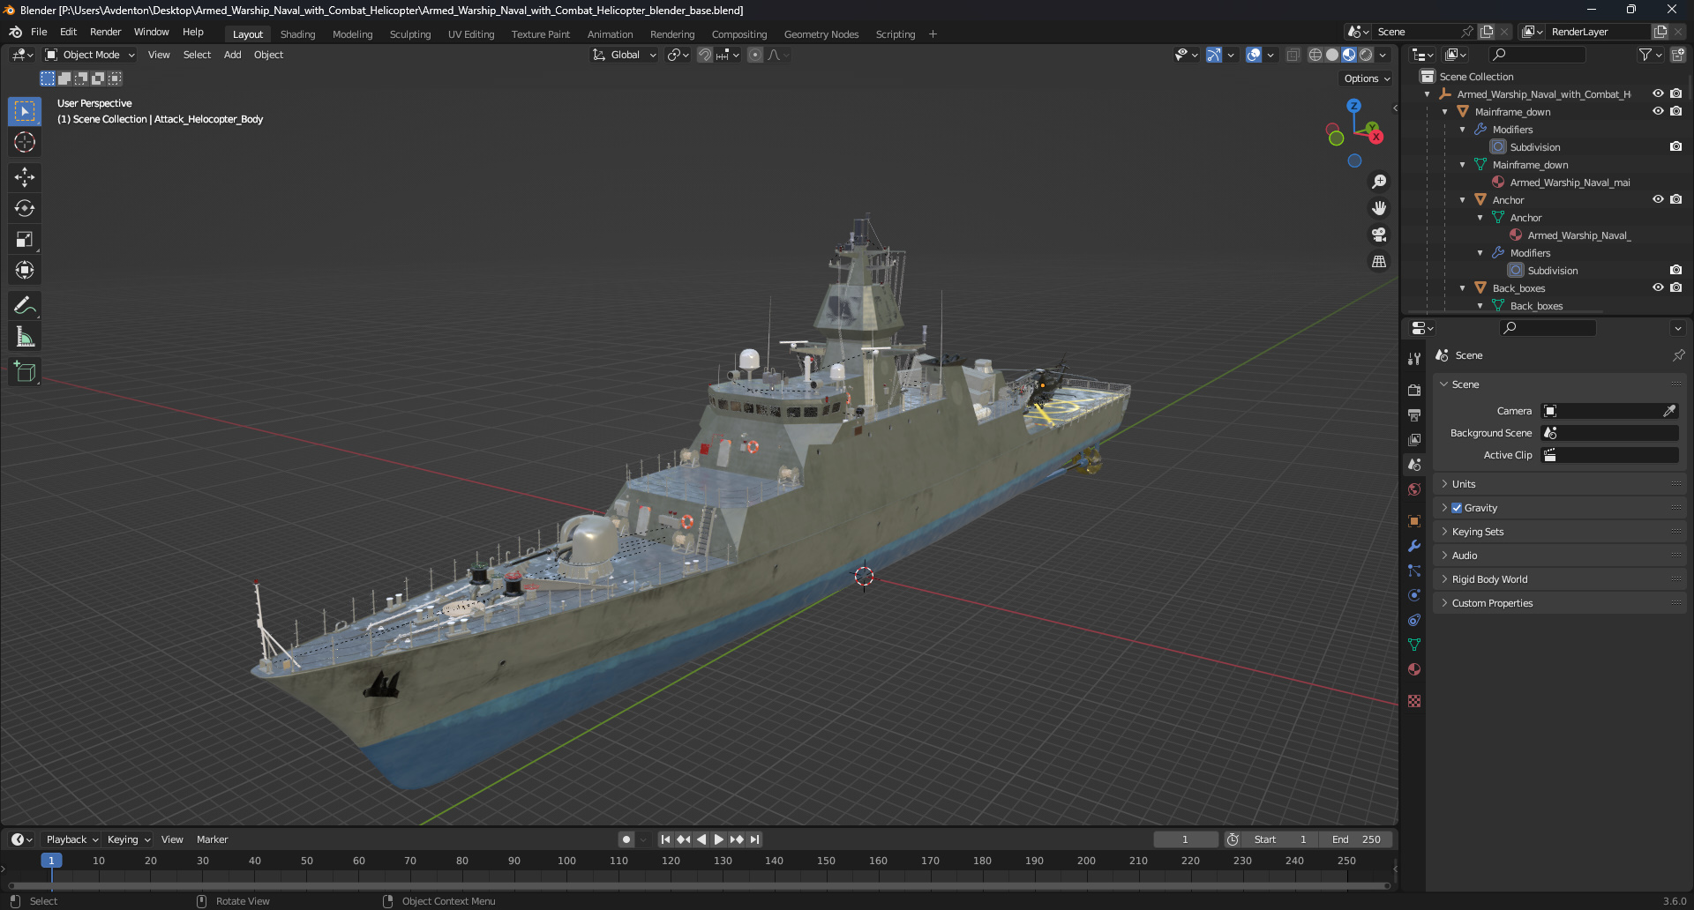This screenshot has height=910, width=1694.
Task: Activate the Rotate tool
Action: [25, 208]
